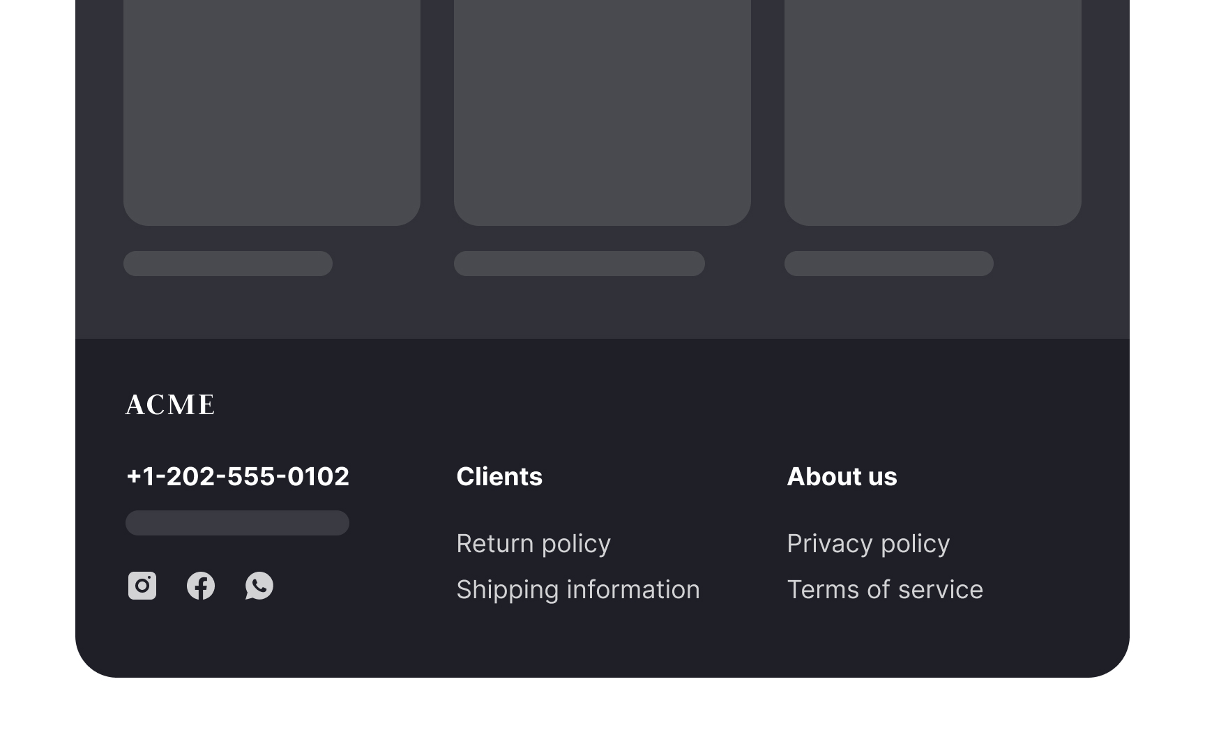Open the Privacy policy link

[x=868, y=542]
